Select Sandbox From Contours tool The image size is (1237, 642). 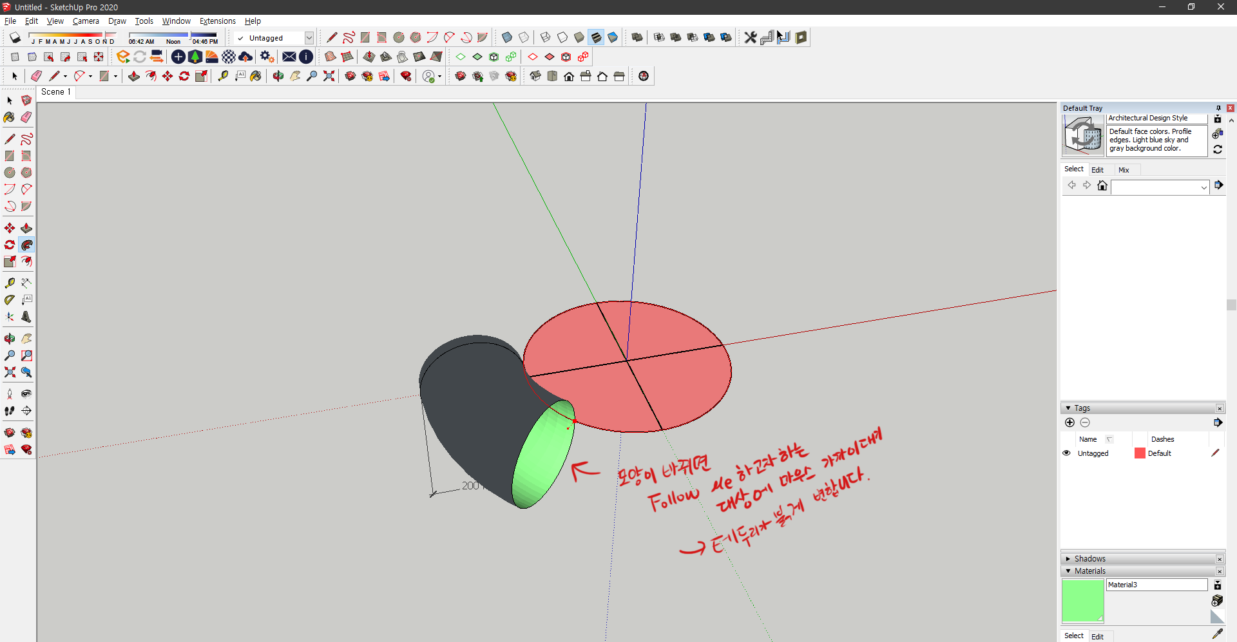pyautogui.click(x=331, y=57)
